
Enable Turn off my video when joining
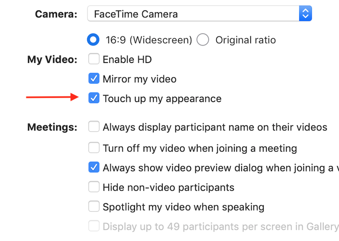pyautogui.click(x=94, y=148)
